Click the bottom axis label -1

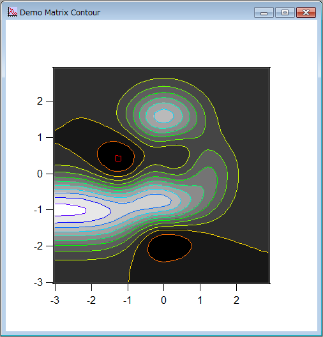tap(127, 300)
